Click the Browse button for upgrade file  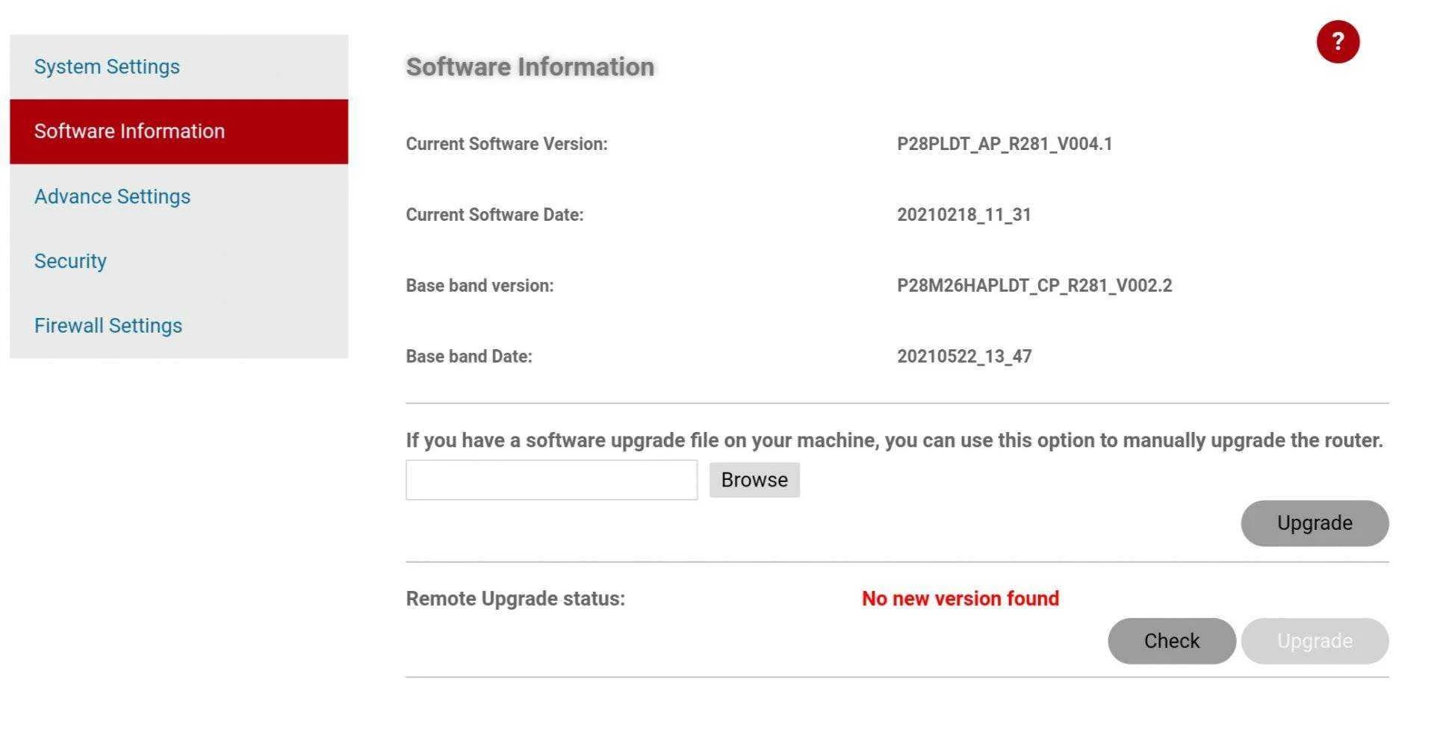[754, 480]
